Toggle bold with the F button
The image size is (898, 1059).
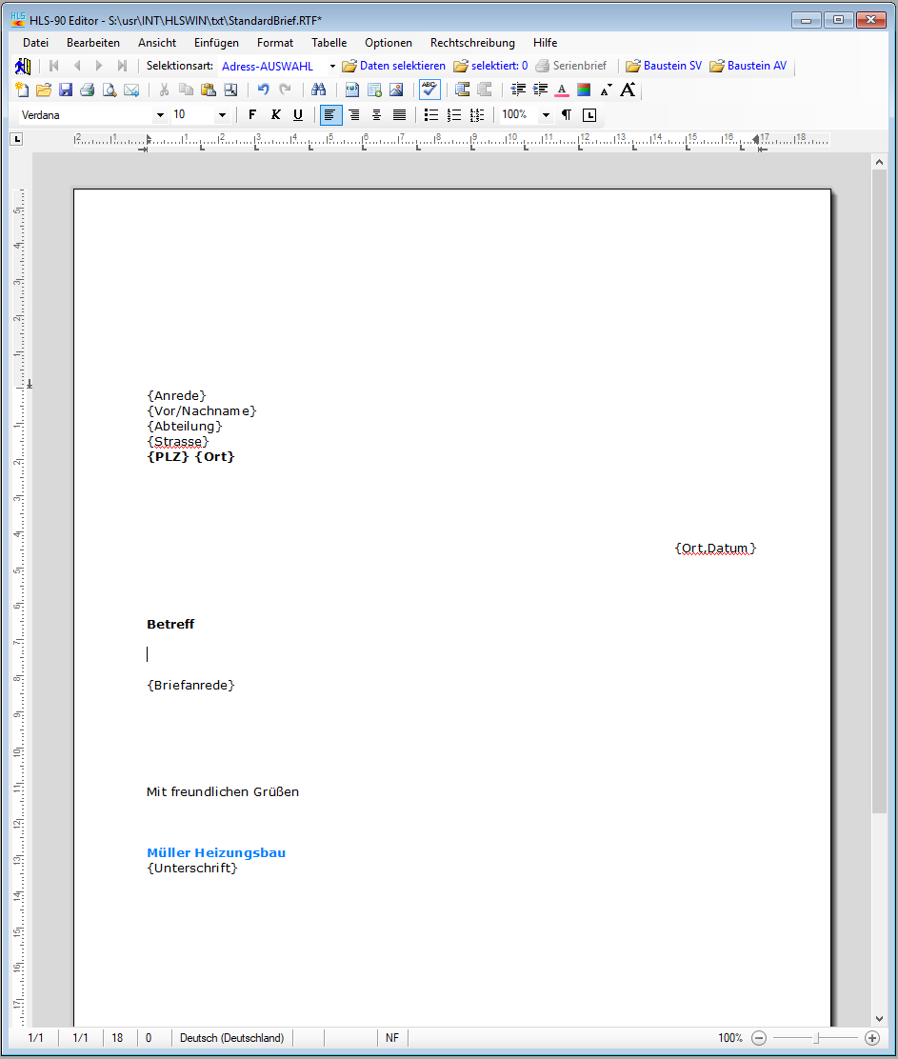(x=251, y=114)
